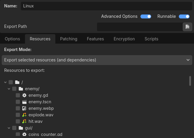Click the audio icon beside hit.wav

click(x=25, y=121)
